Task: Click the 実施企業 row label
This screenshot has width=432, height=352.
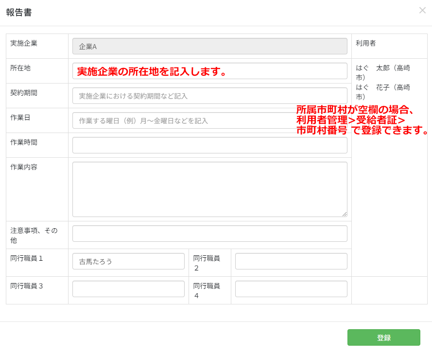Action: point(24,43)
